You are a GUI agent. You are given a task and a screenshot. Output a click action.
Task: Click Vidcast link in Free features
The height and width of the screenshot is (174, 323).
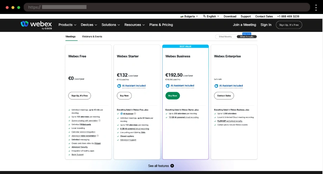[x=97, y=143]
